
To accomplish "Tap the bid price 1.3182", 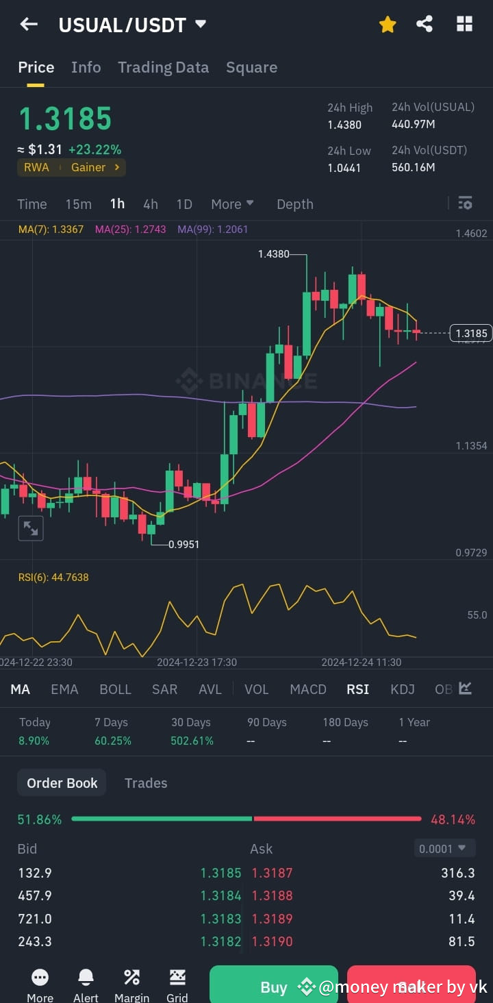I will point(220,941).
